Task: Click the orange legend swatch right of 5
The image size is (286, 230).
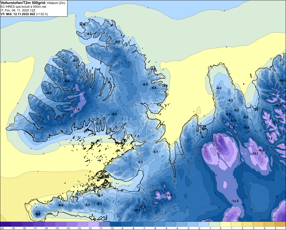Action: point(280,224)
